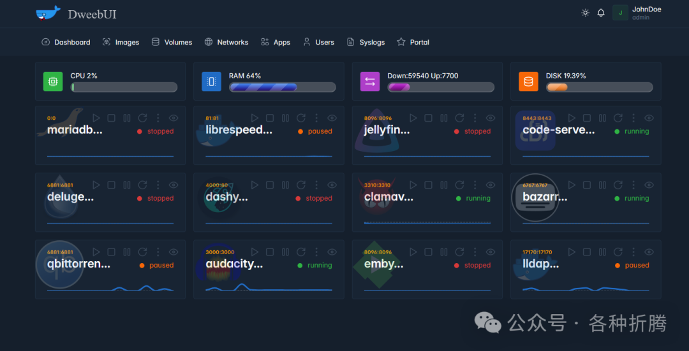
Task: Open the notifications bell
Action: click(601, 13)
